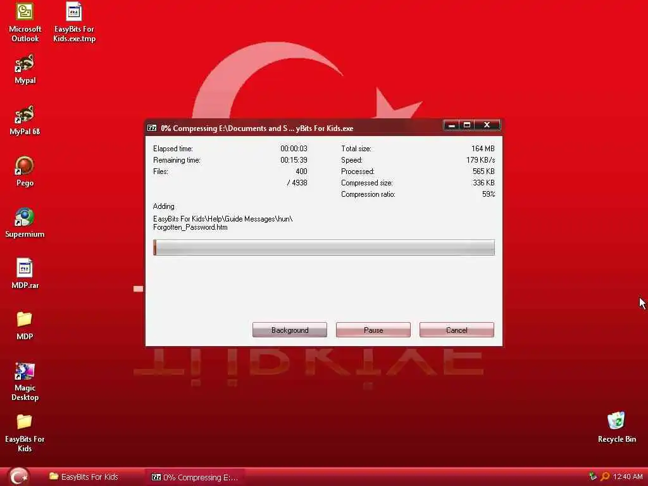Click the compression progress bar
Viewport: 648px width, 486px height.
323,247
